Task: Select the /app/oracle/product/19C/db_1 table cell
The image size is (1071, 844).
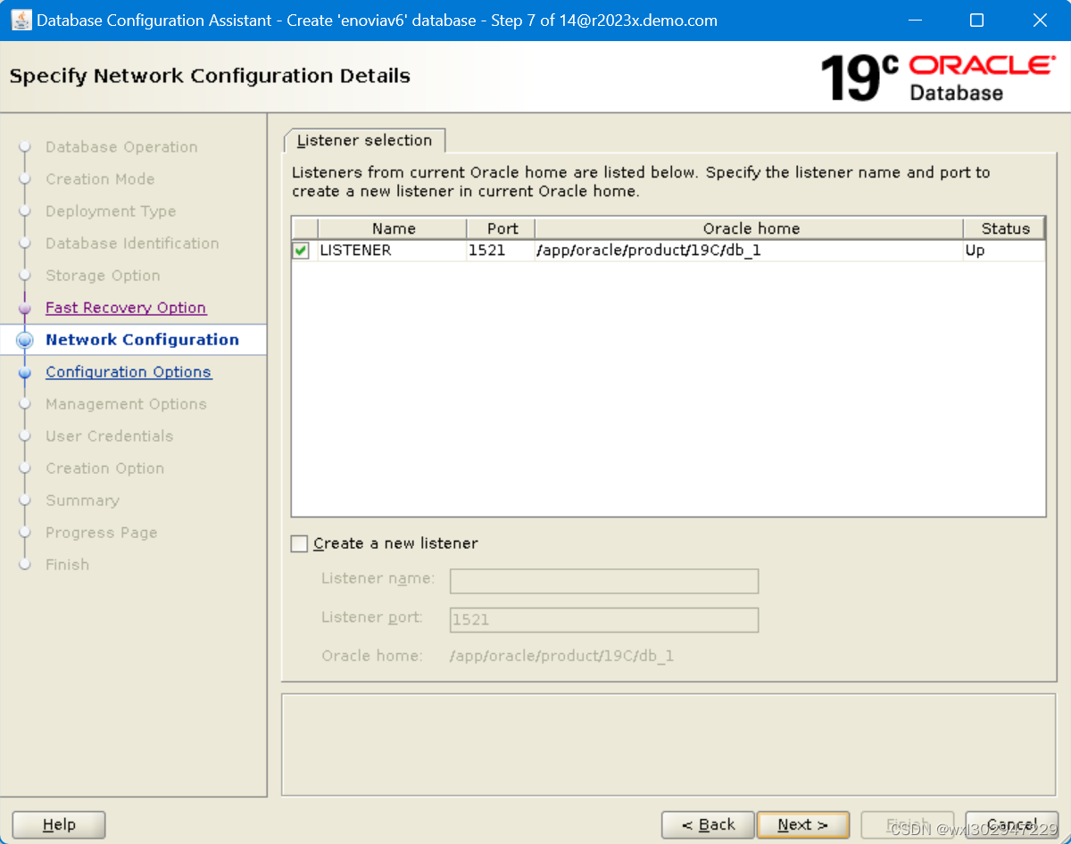Action: (x=750, y=251)
